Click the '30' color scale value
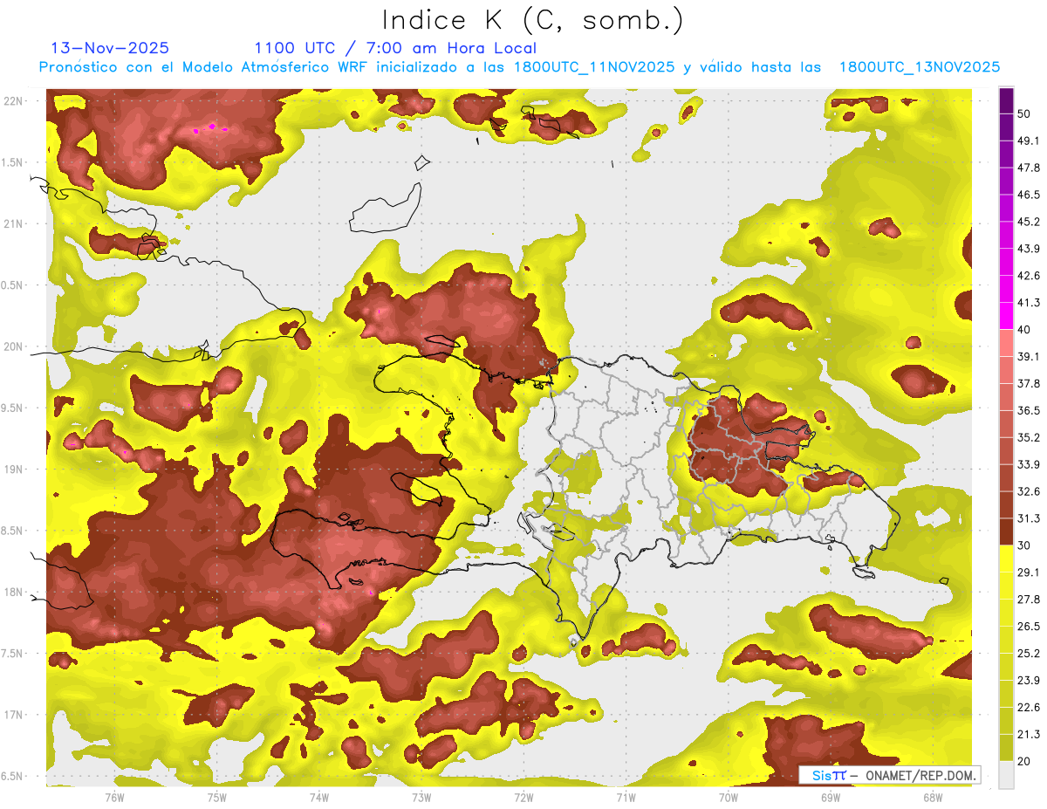Viewport: 1047px width, 809px height. 1025,545
